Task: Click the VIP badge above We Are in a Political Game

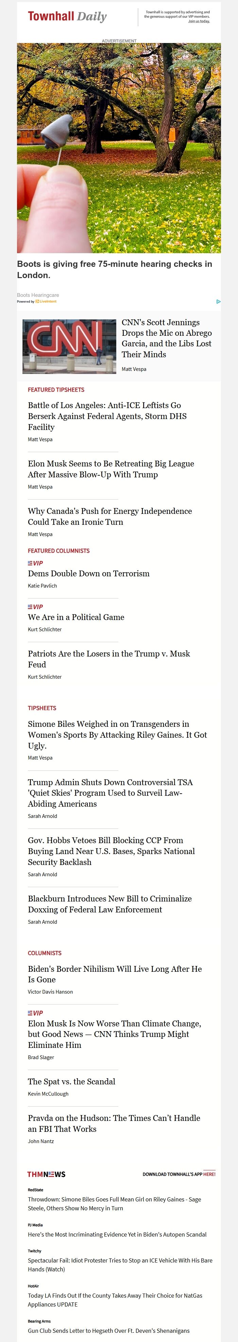Action: [x=35, y=607]
